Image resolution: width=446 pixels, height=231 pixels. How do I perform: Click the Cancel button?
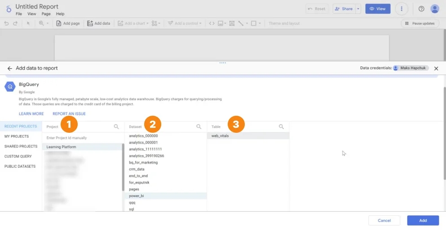pos(384,221)
